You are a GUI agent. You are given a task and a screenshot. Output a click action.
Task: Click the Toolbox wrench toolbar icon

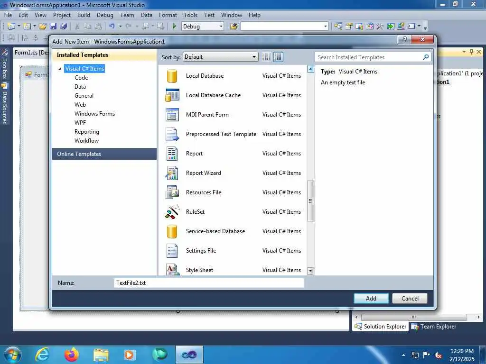pos(380,27)
